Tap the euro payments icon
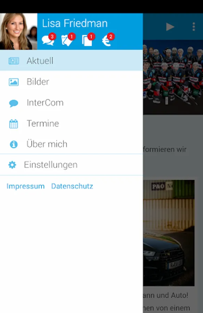This screenshot has width=203, height=313. tap(108, 40)
